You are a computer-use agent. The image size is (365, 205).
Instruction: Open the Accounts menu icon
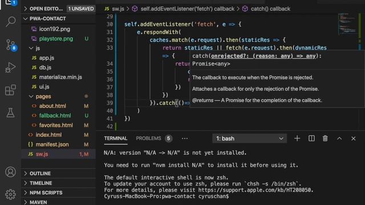tap(10, 172)
